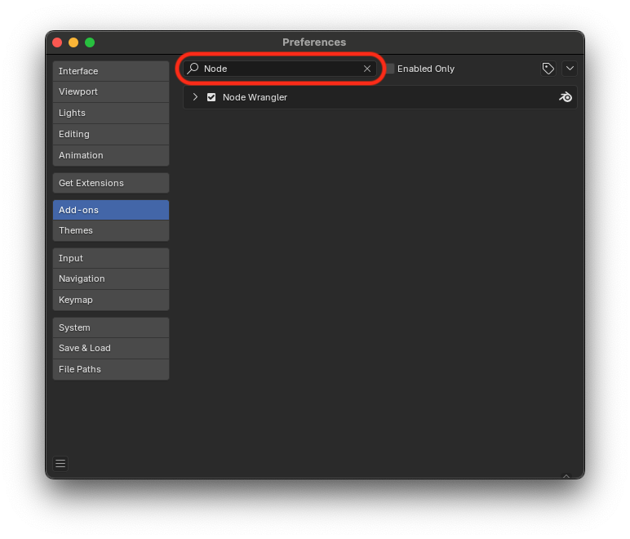The height and width of the screenshot is (539, 630).
Task: Minimize the Preferences window
Action: point(73,42)
